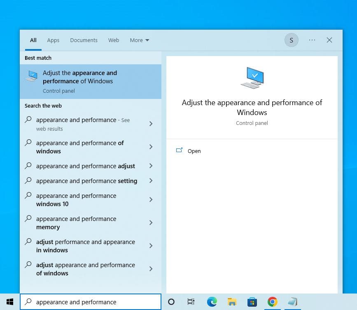Switch to the Apps tab
357x310 pixels.
53,40
